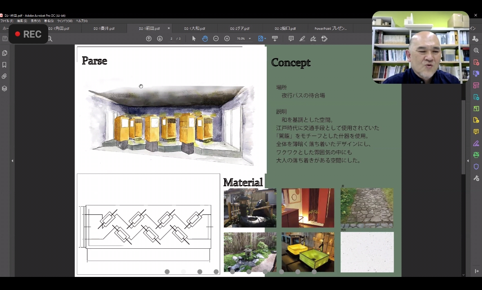Viewport: 482px width, 290px height.
Task: Expand the left navigation pane arrow
Action: pyautogui.click(x=12, y=161)
